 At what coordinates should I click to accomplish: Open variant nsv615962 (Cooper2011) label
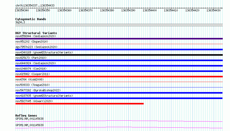click(33, 74)
